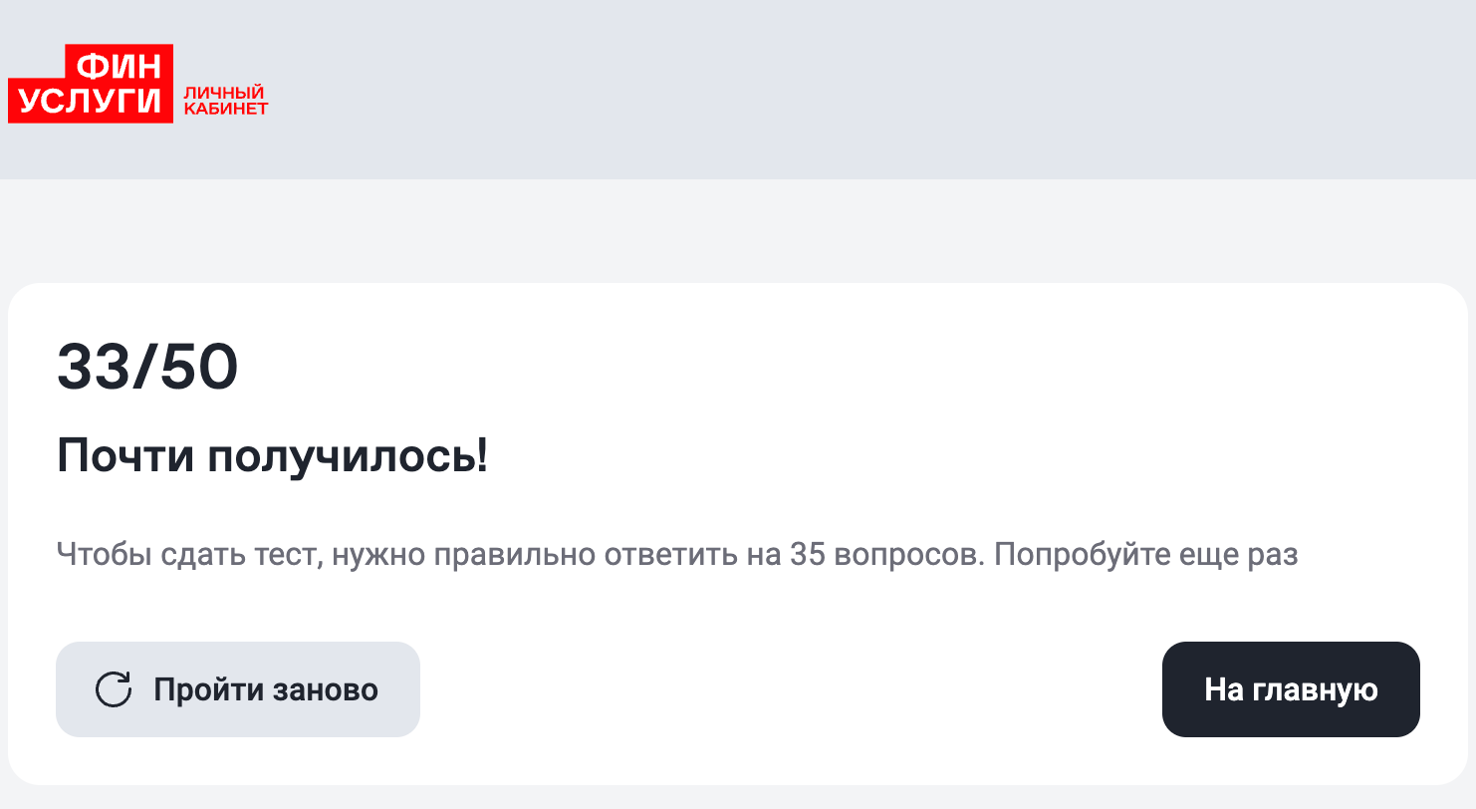Click the empty gray header bar area
This screenshot has height=809, width=1476.
866,90
